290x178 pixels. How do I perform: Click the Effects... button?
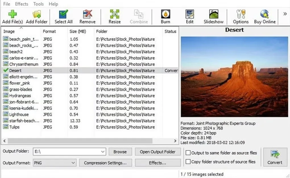click(158, 163)
